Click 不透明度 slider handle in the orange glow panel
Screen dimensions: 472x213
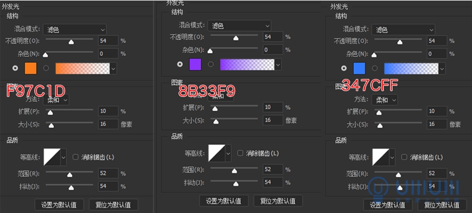(71, 42)
